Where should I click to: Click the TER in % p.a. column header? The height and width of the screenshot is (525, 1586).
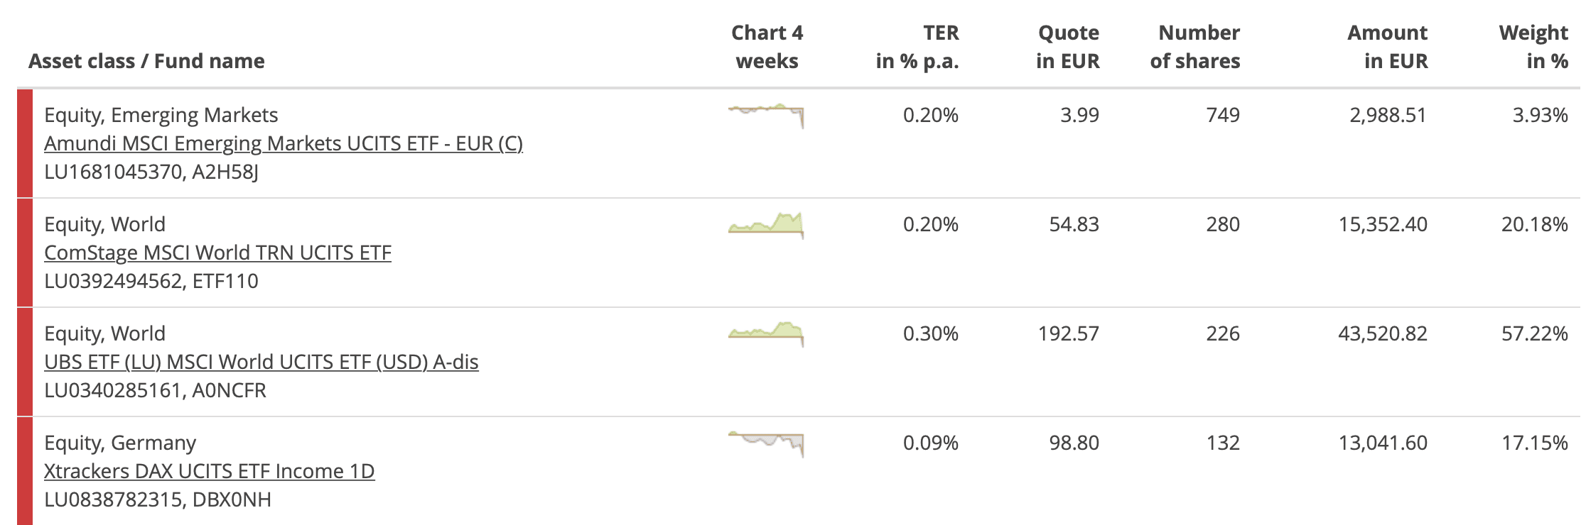tap(917, 47)
